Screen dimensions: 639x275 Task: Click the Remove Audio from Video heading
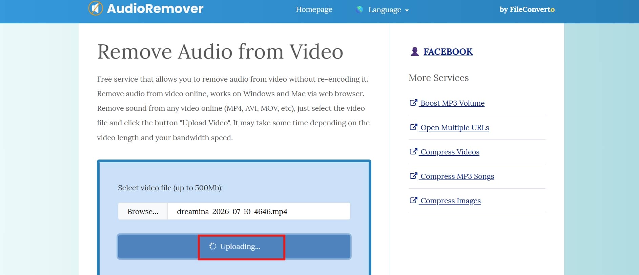click(220, 51)
